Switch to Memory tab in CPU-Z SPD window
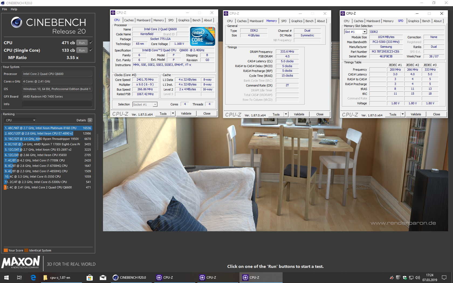The height and width of the screenshot is (283, 453). pos(388,21)
